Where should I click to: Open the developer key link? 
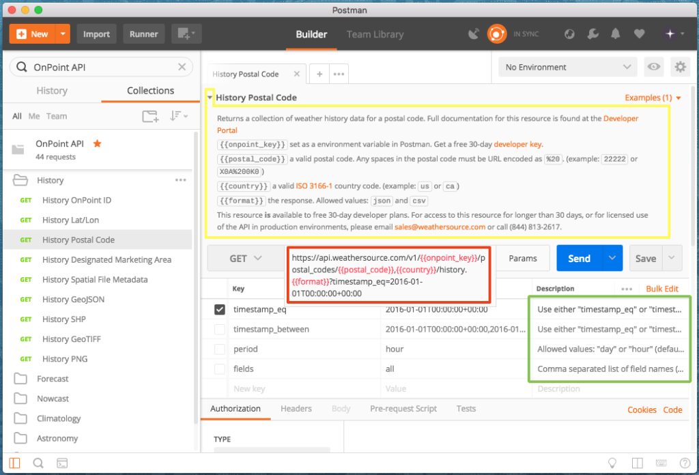517,145
